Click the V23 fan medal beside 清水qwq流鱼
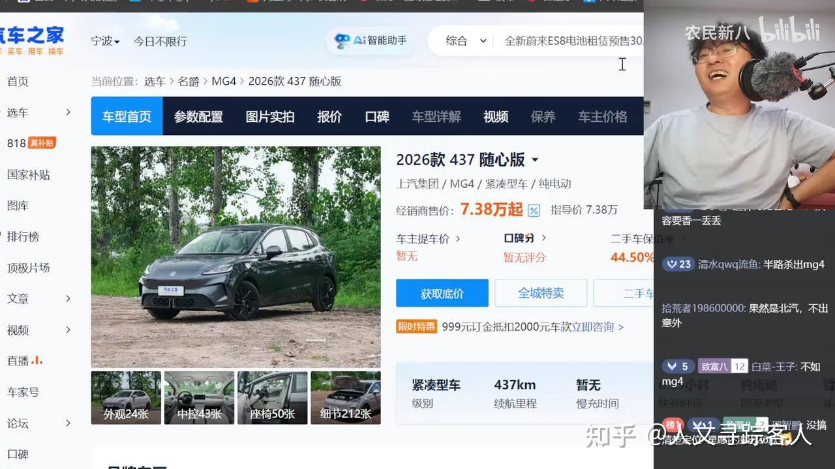Image resolution: width=835 pixels, height=469 pixels. tap(678, 263)
